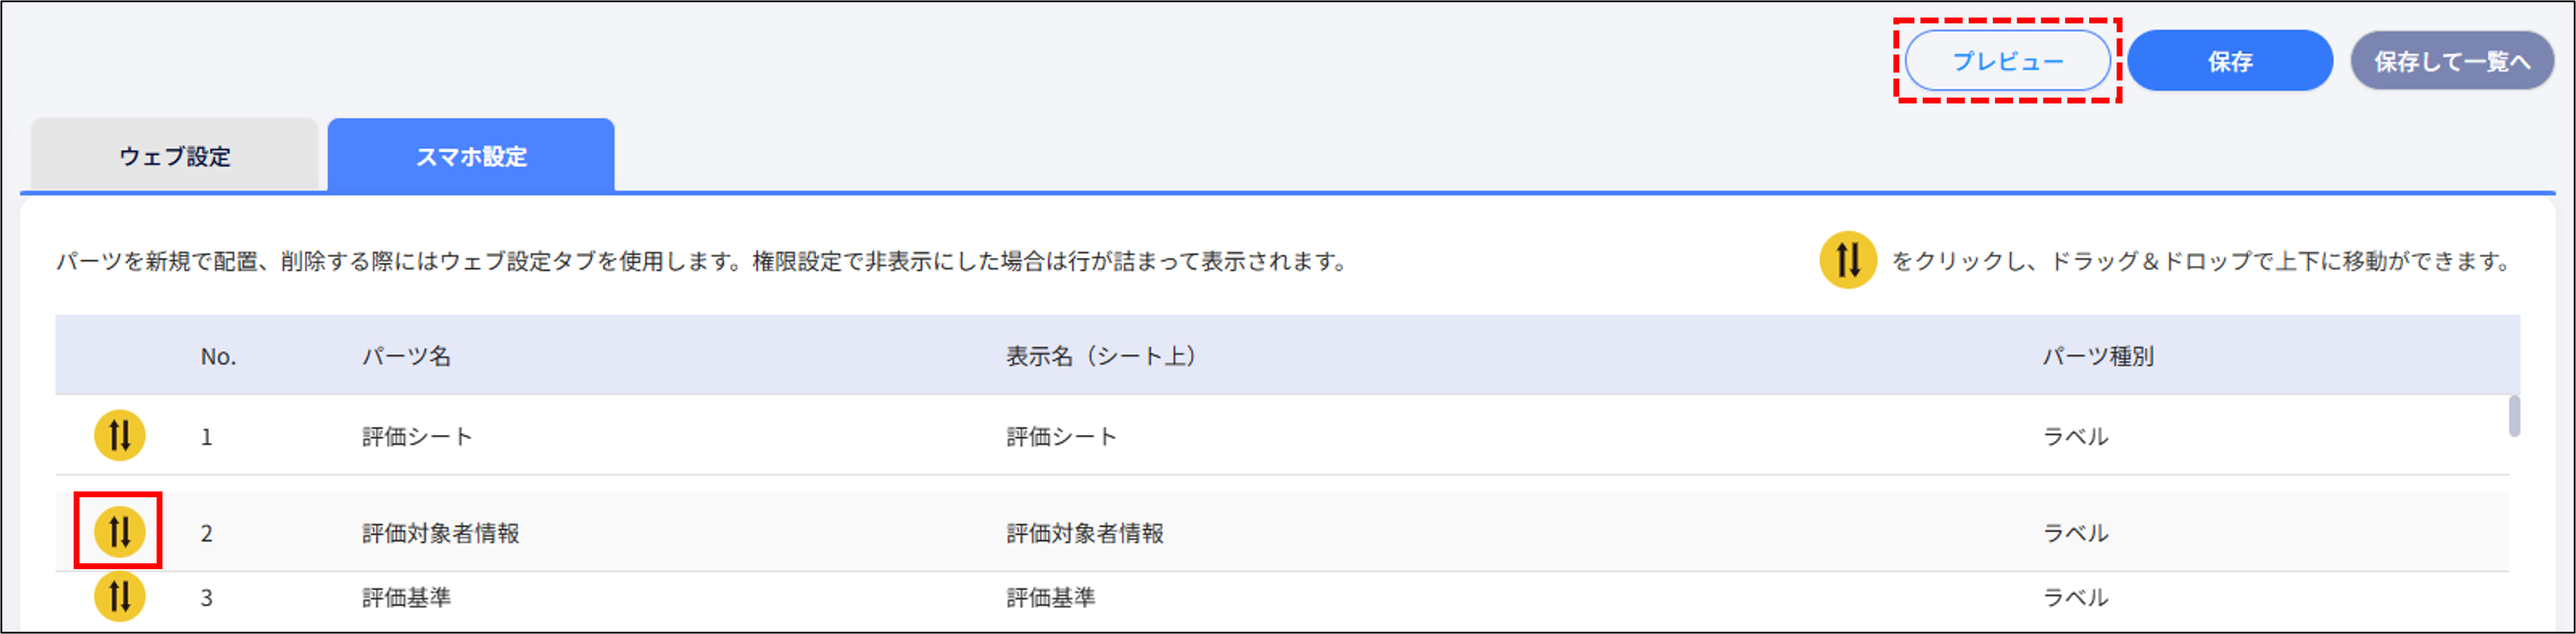
Task: Switch to the ウェブ設定 tab
Action: 176,155
